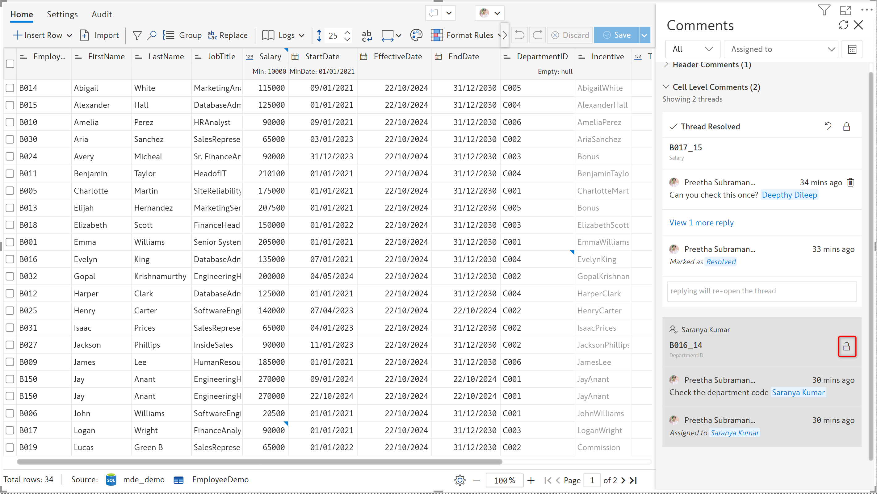Click the undo arrow in toolbar
Image resolution: width=877 pixels, height=494 pixels.
[x=519, y=35]
